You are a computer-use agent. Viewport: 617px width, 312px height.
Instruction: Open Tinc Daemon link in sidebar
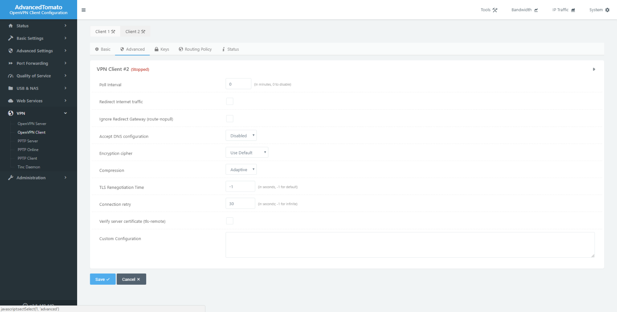[x=29, y=167]
